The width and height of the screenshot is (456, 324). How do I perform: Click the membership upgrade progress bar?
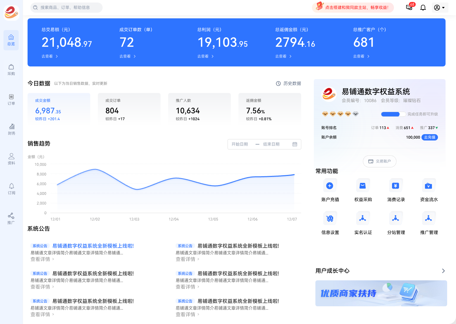coord(393,114)
